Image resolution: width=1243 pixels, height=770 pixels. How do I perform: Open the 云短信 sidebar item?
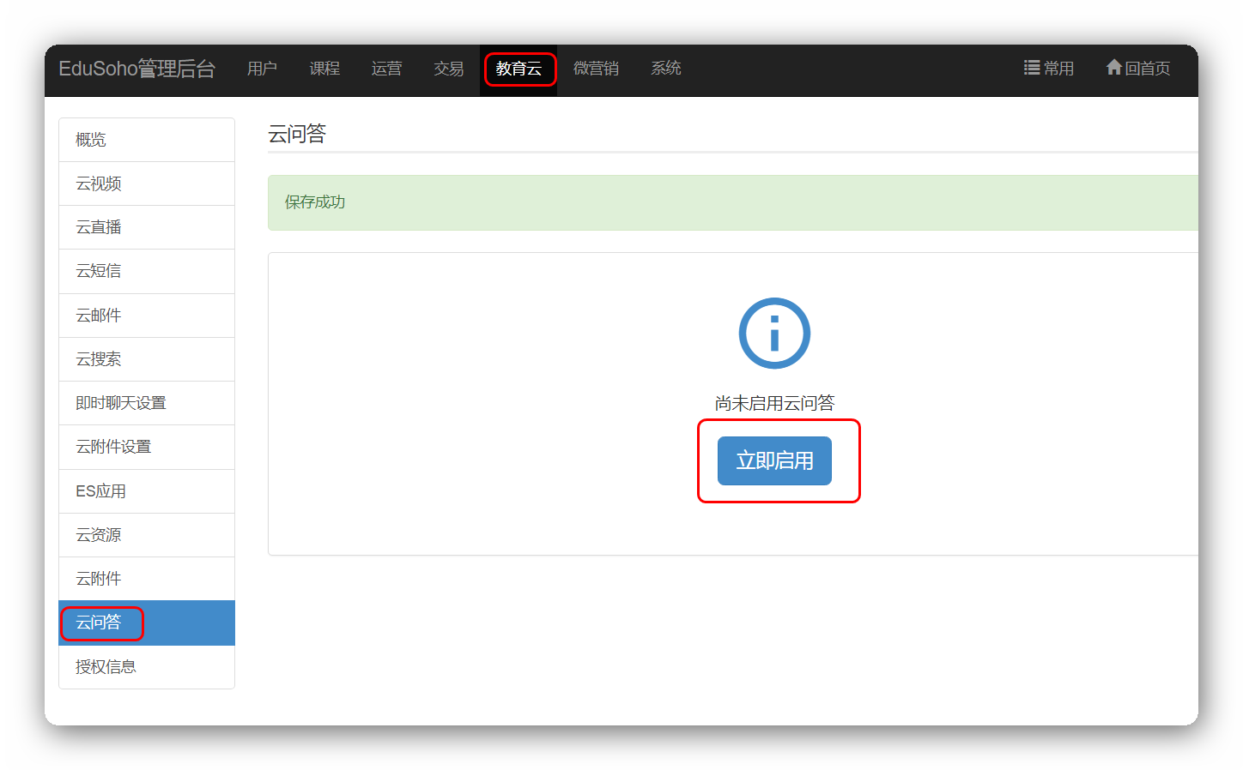[147, 271]
